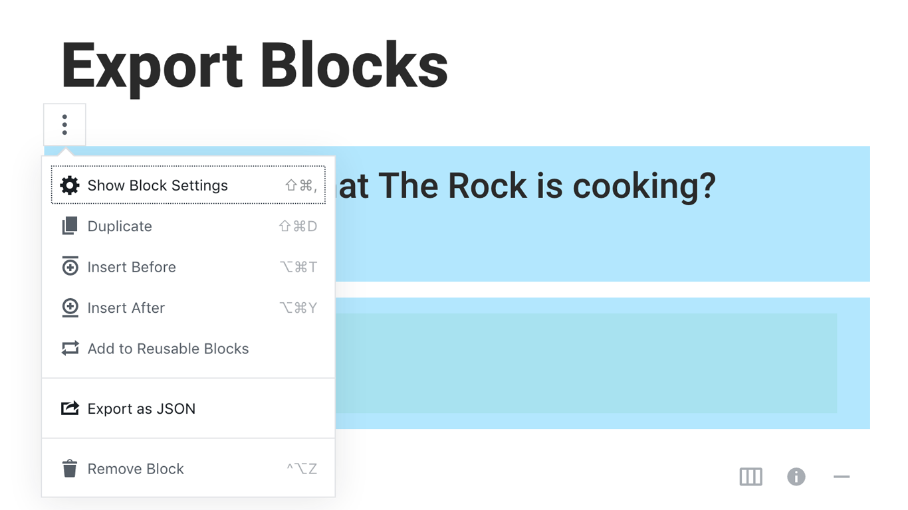The height and width of the screenshot is (510, 908).
Task: Click the Remove Block trash icon
Action: click(70, 469)
